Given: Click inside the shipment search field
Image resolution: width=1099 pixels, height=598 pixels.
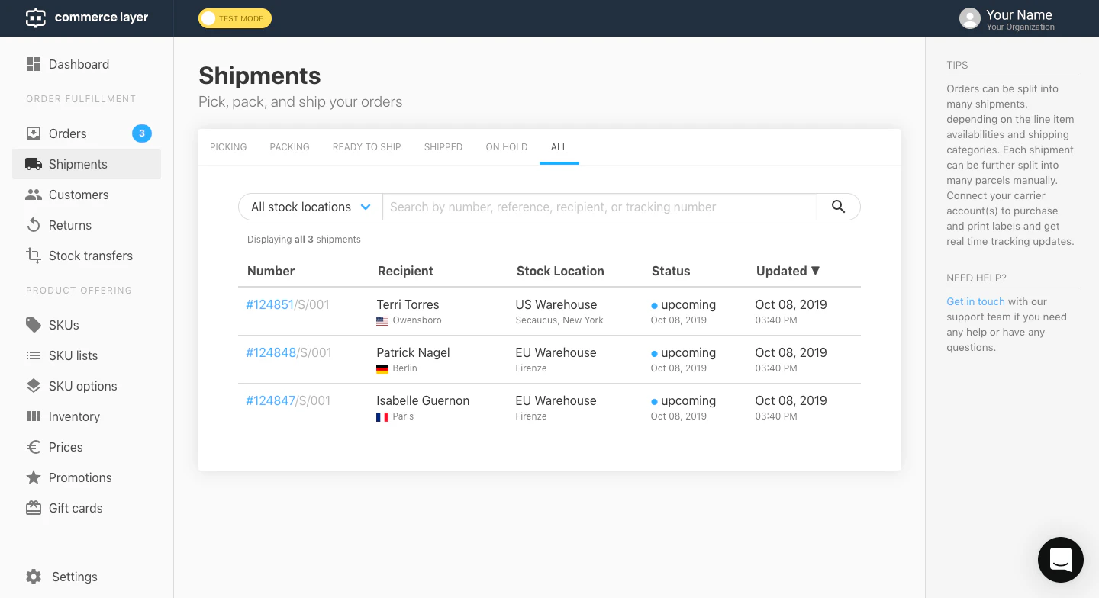Looking at the screenshot, I should (599, 207).
